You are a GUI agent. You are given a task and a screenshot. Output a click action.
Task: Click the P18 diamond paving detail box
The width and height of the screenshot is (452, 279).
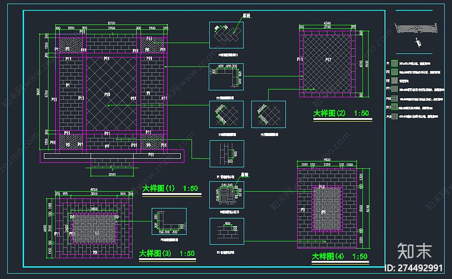click(226, 114)
